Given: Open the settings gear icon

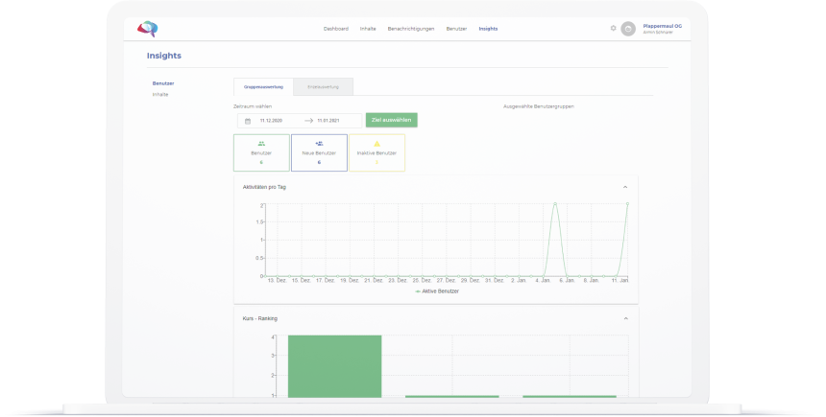Looking at the screenshot, I should [613, 29].
